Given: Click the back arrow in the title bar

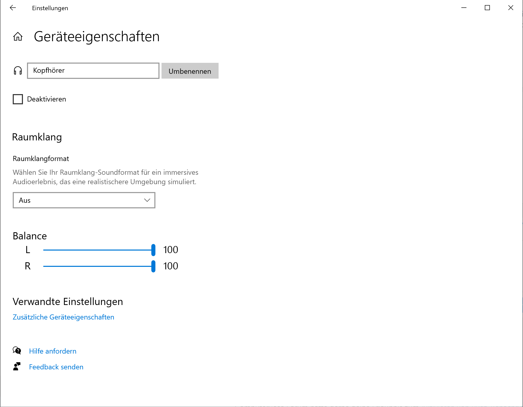Looking at the screenshot, I should [x=13, y=8].
